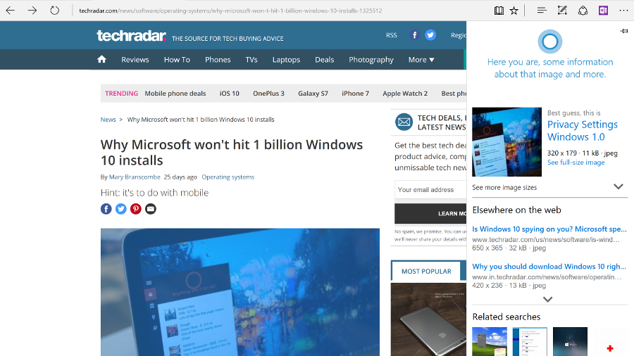Click the newsletter envelope icon
The image size is (634, 356).
(404, 122)
